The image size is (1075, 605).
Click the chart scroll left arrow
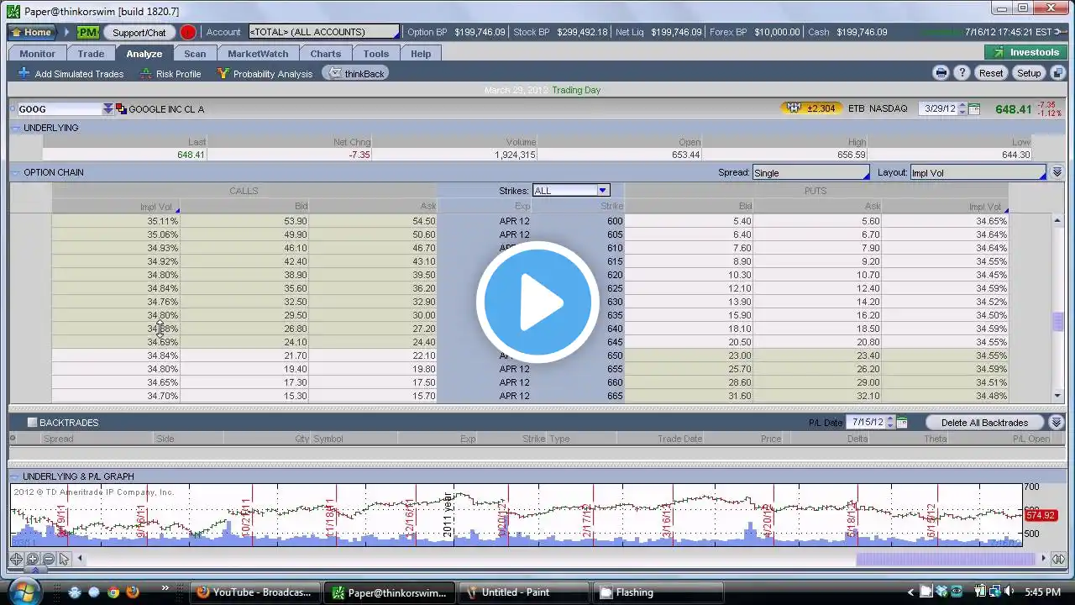pyautogui.click(x=80, y=559)
